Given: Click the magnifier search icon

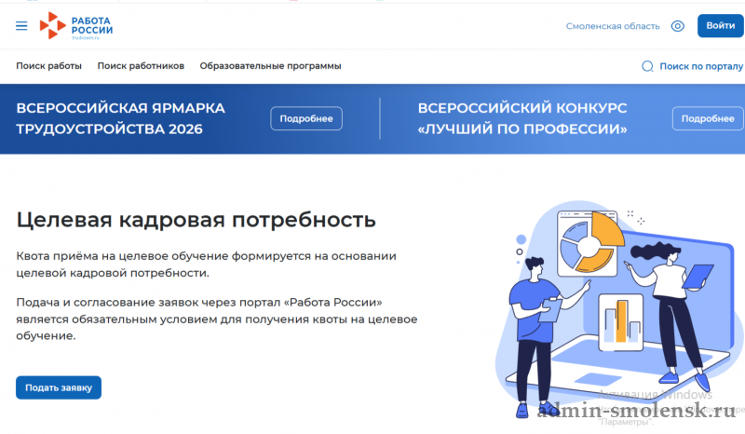Looking at the screenshot, I should 648,66.
